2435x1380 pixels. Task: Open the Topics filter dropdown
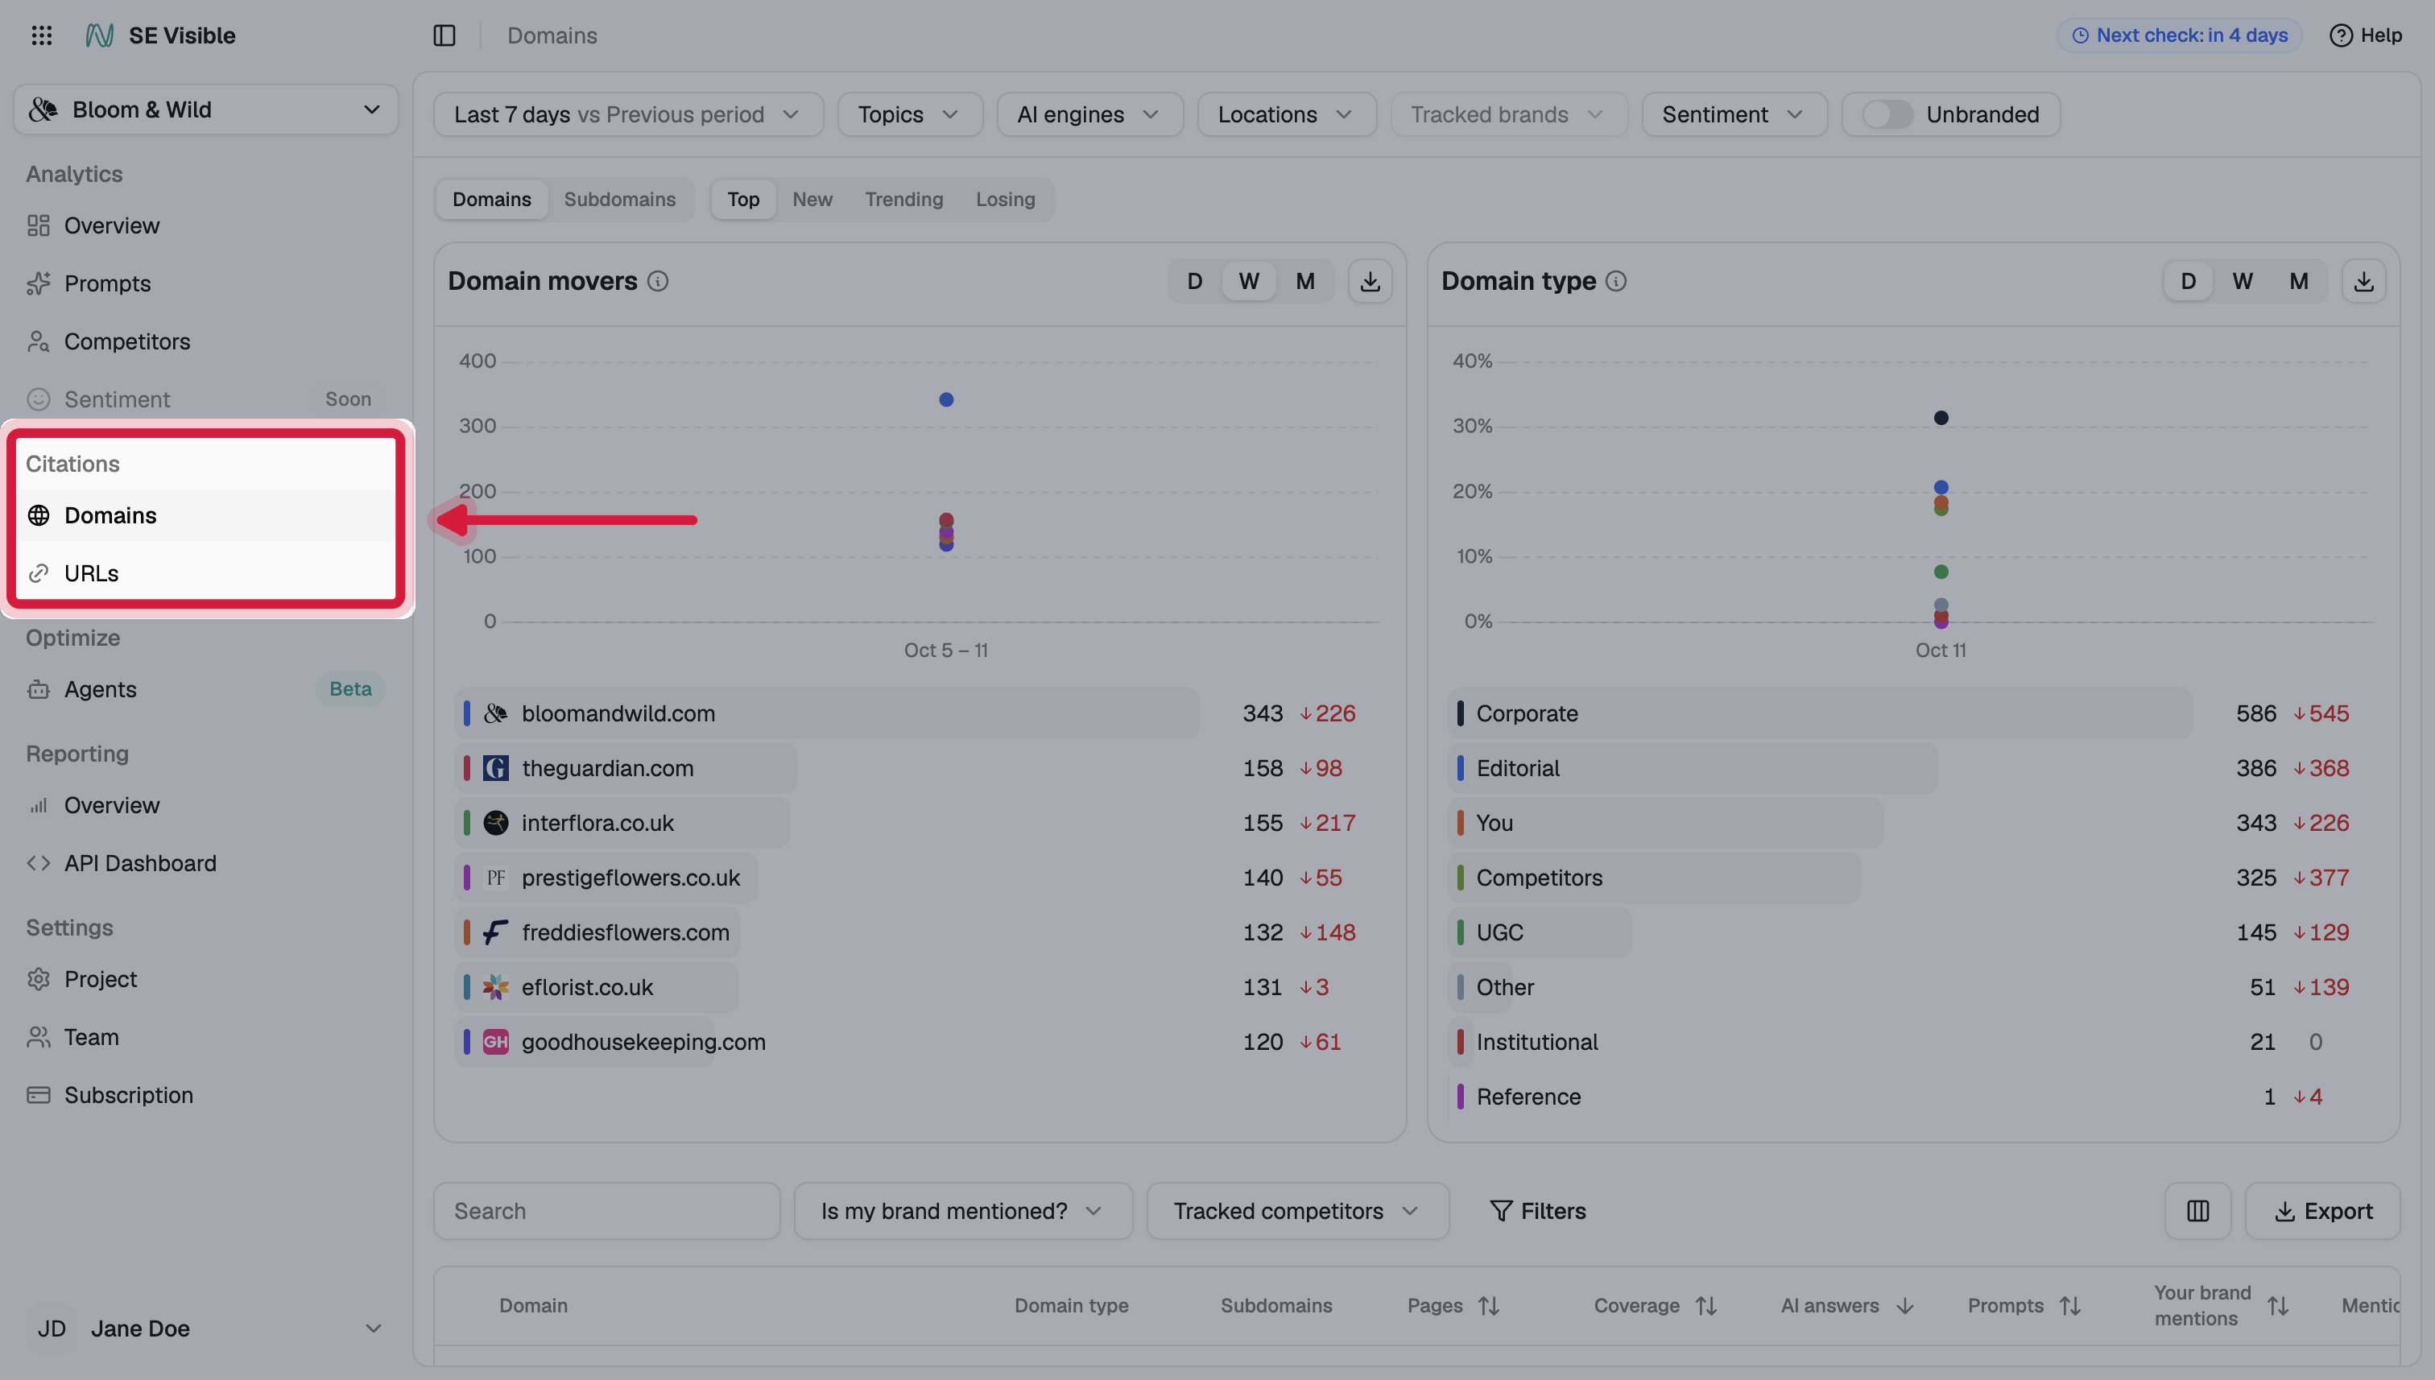pos(909,114)
